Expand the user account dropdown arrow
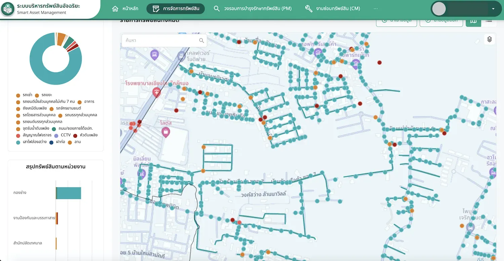The height and width of the screenshot is (261, 504). [493, 9]
